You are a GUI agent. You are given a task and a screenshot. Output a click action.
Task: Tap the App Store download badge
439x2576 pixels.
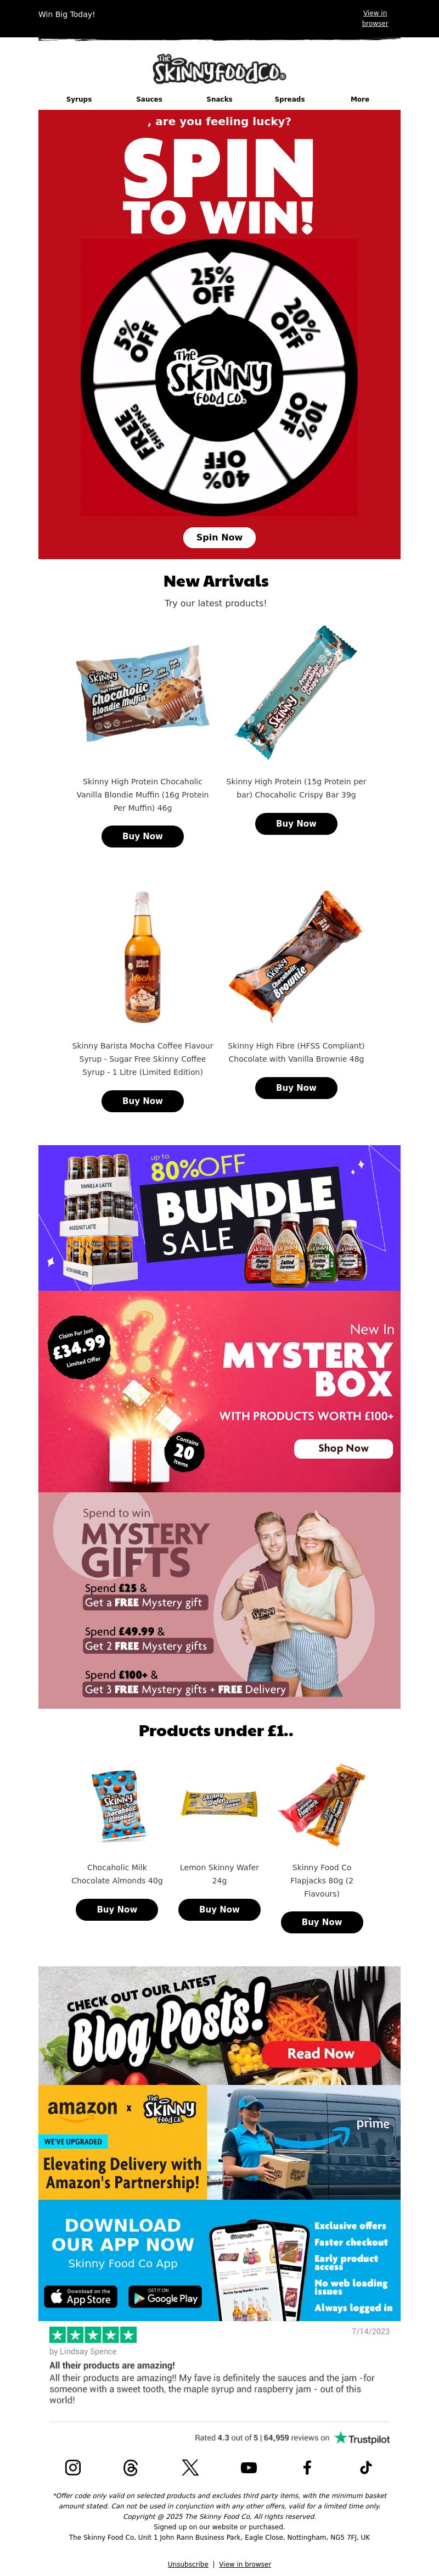(81, 2297)
